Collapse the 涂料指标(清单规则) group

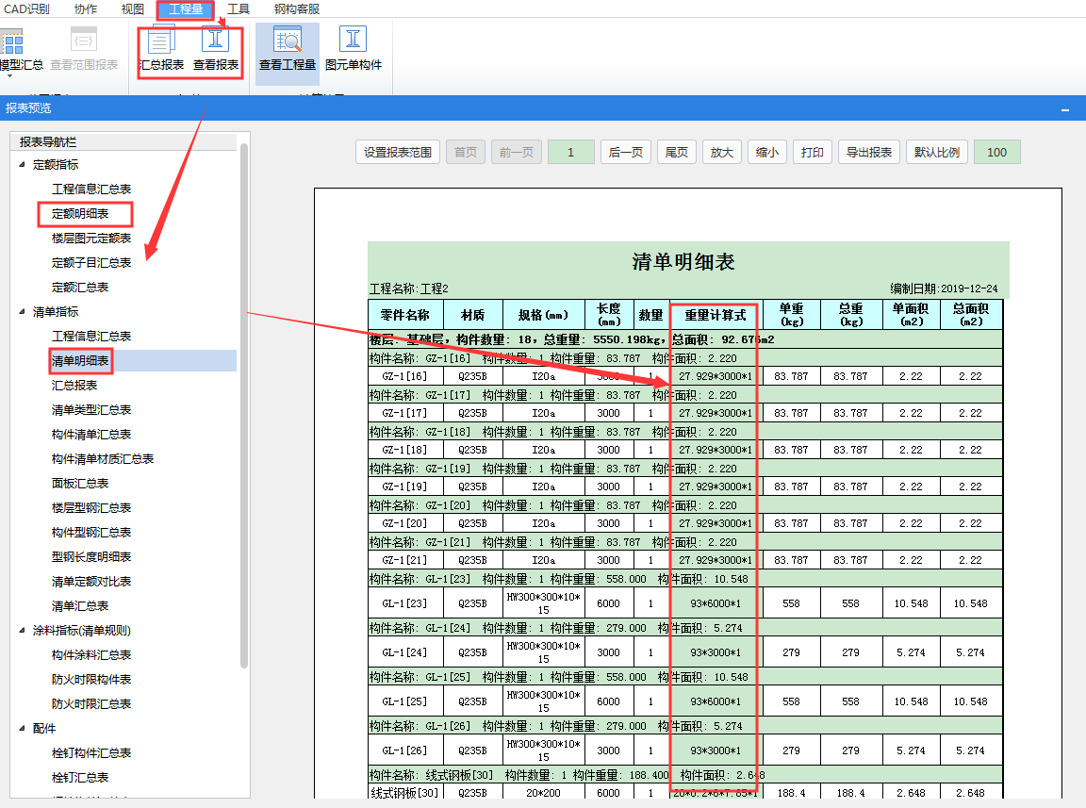click(22, 631)
